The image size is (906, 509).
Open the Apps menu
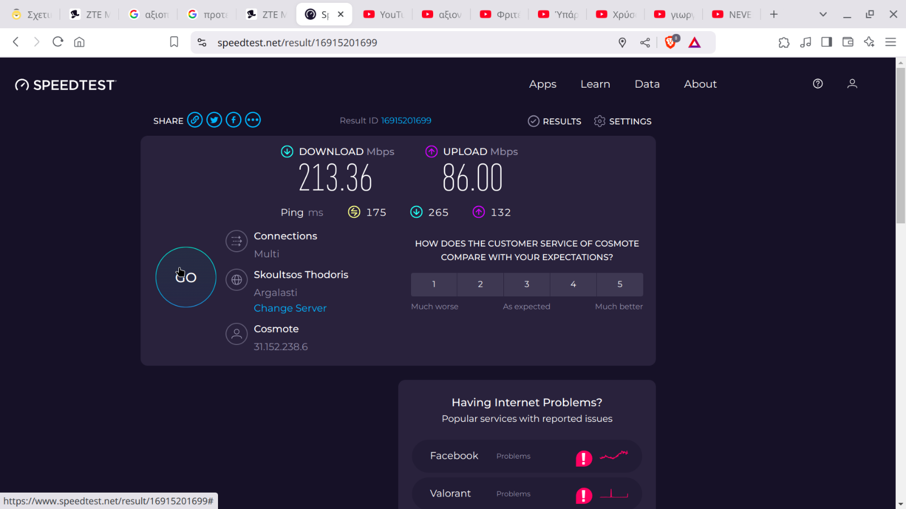542,84
